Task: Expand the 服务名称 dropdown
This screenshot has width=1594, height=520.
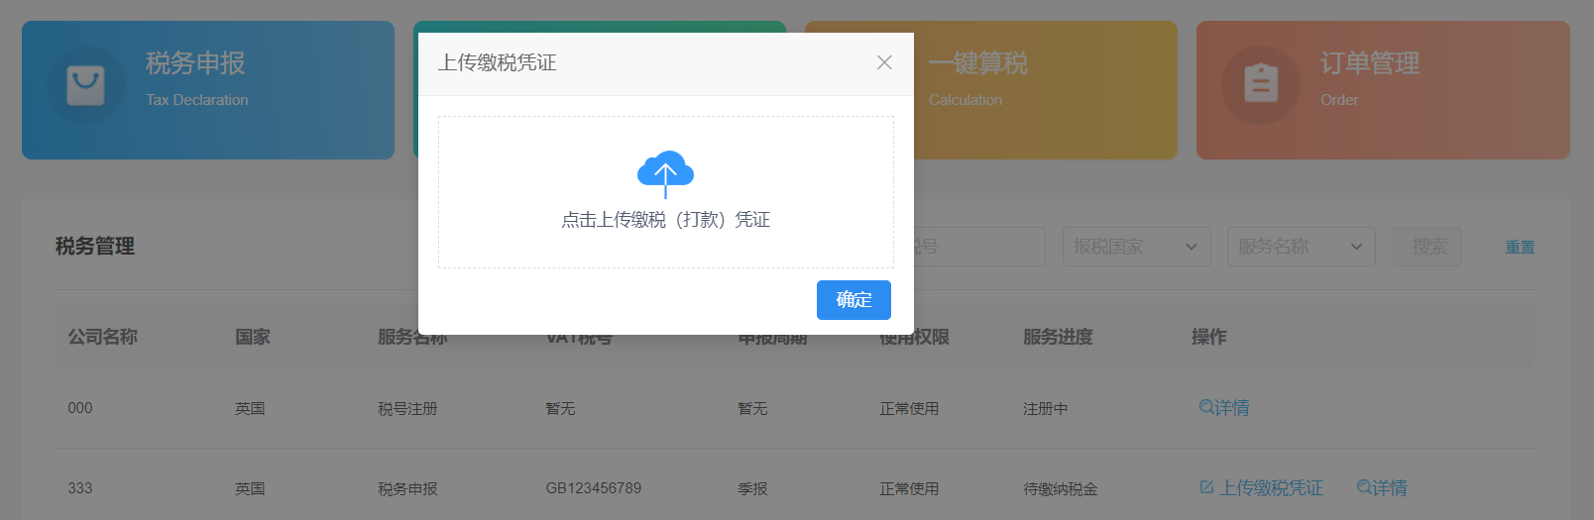Action: tap(1302, 247)
